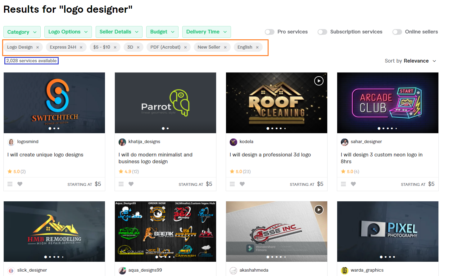Click kodela seller avatar

[x=233, y=142]
